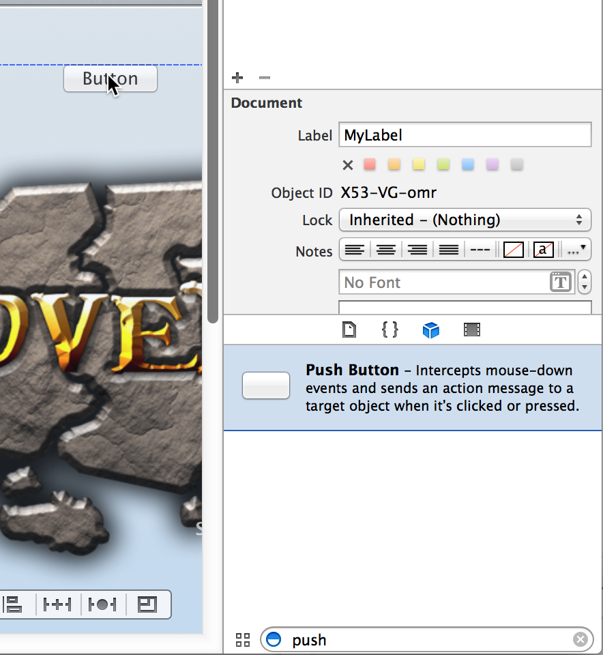This screenshot has height=655, width=603.
Task: Click the notes text area
Action: (x=465, y=307)
